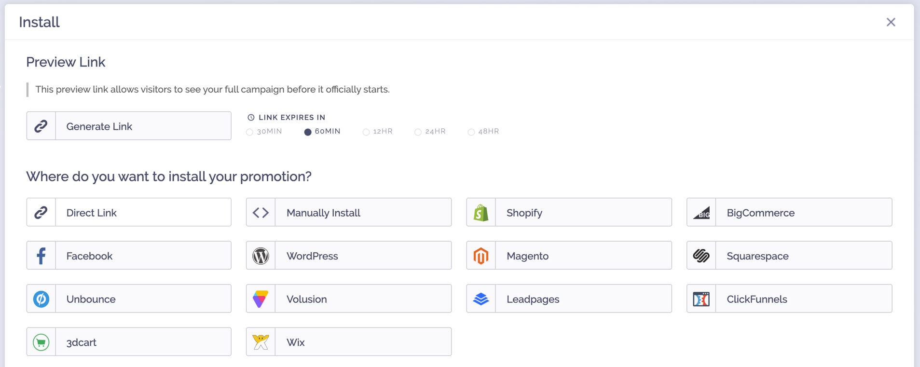The width and height of the screenshot is (920, 367).
Task: Click the chain icon beside Generate Link
Action: 41,126
